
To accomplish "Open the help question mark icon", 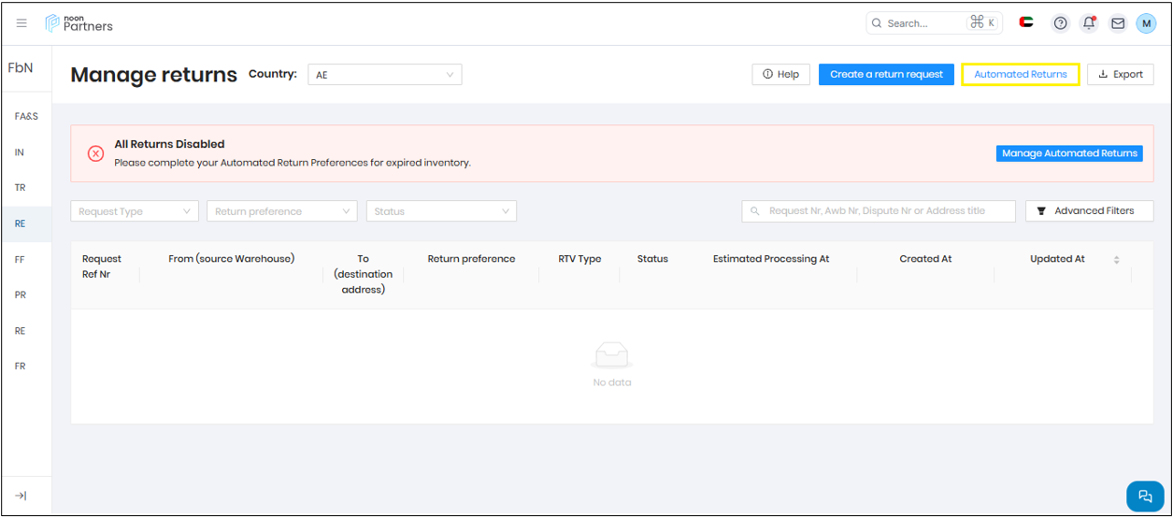I will 1060,23.
